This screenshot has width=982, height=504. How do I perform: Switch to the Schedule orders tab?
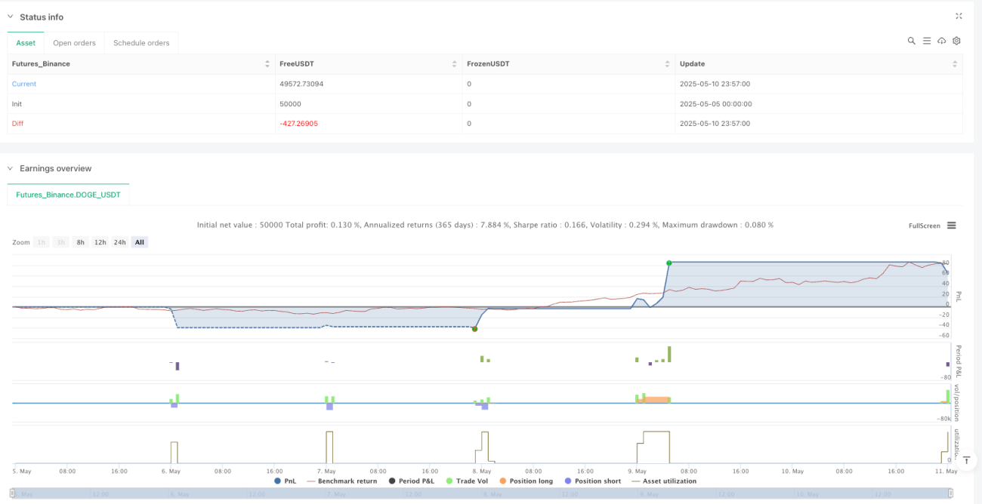[141, 43]
